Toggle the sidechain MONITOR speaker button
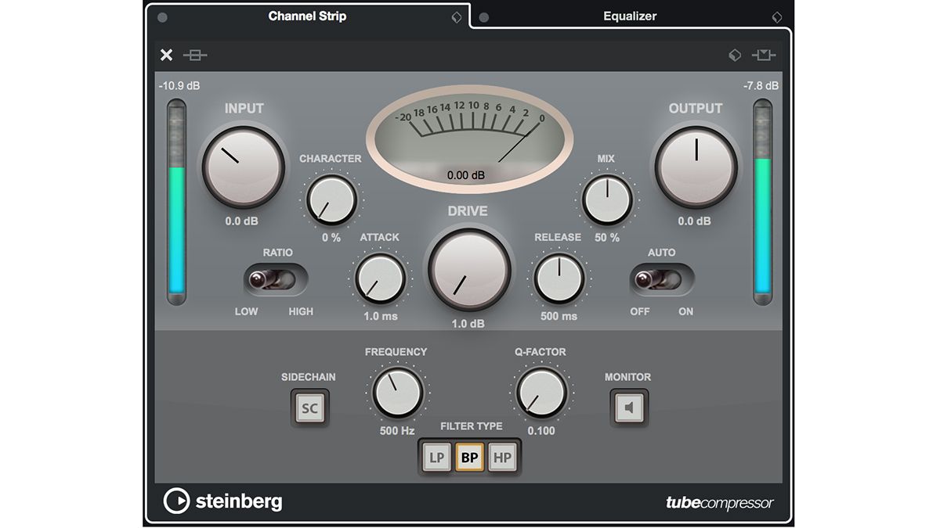The height and width of the screenshot is (528, 940). [630, 408]
